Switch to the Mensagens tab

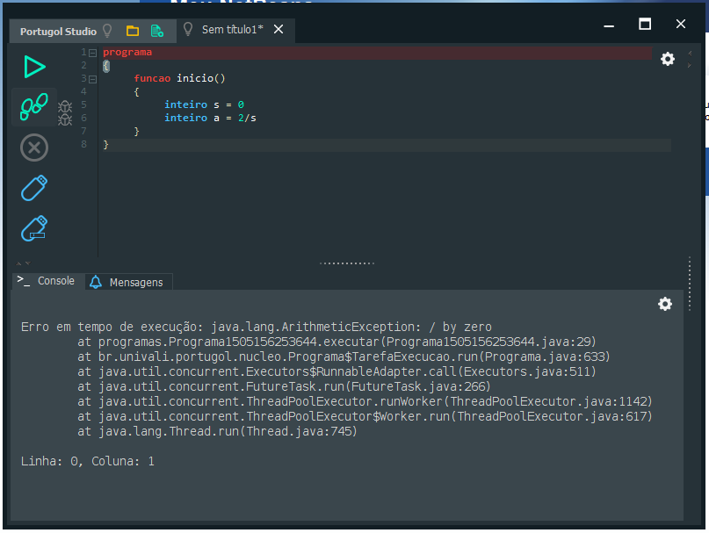pos(128,282)
